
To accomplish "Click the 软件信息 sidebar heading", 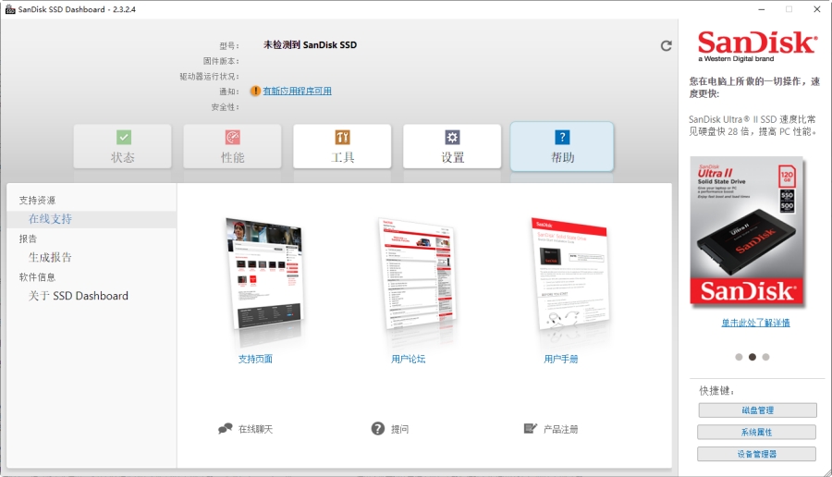I will click(37, 277).
